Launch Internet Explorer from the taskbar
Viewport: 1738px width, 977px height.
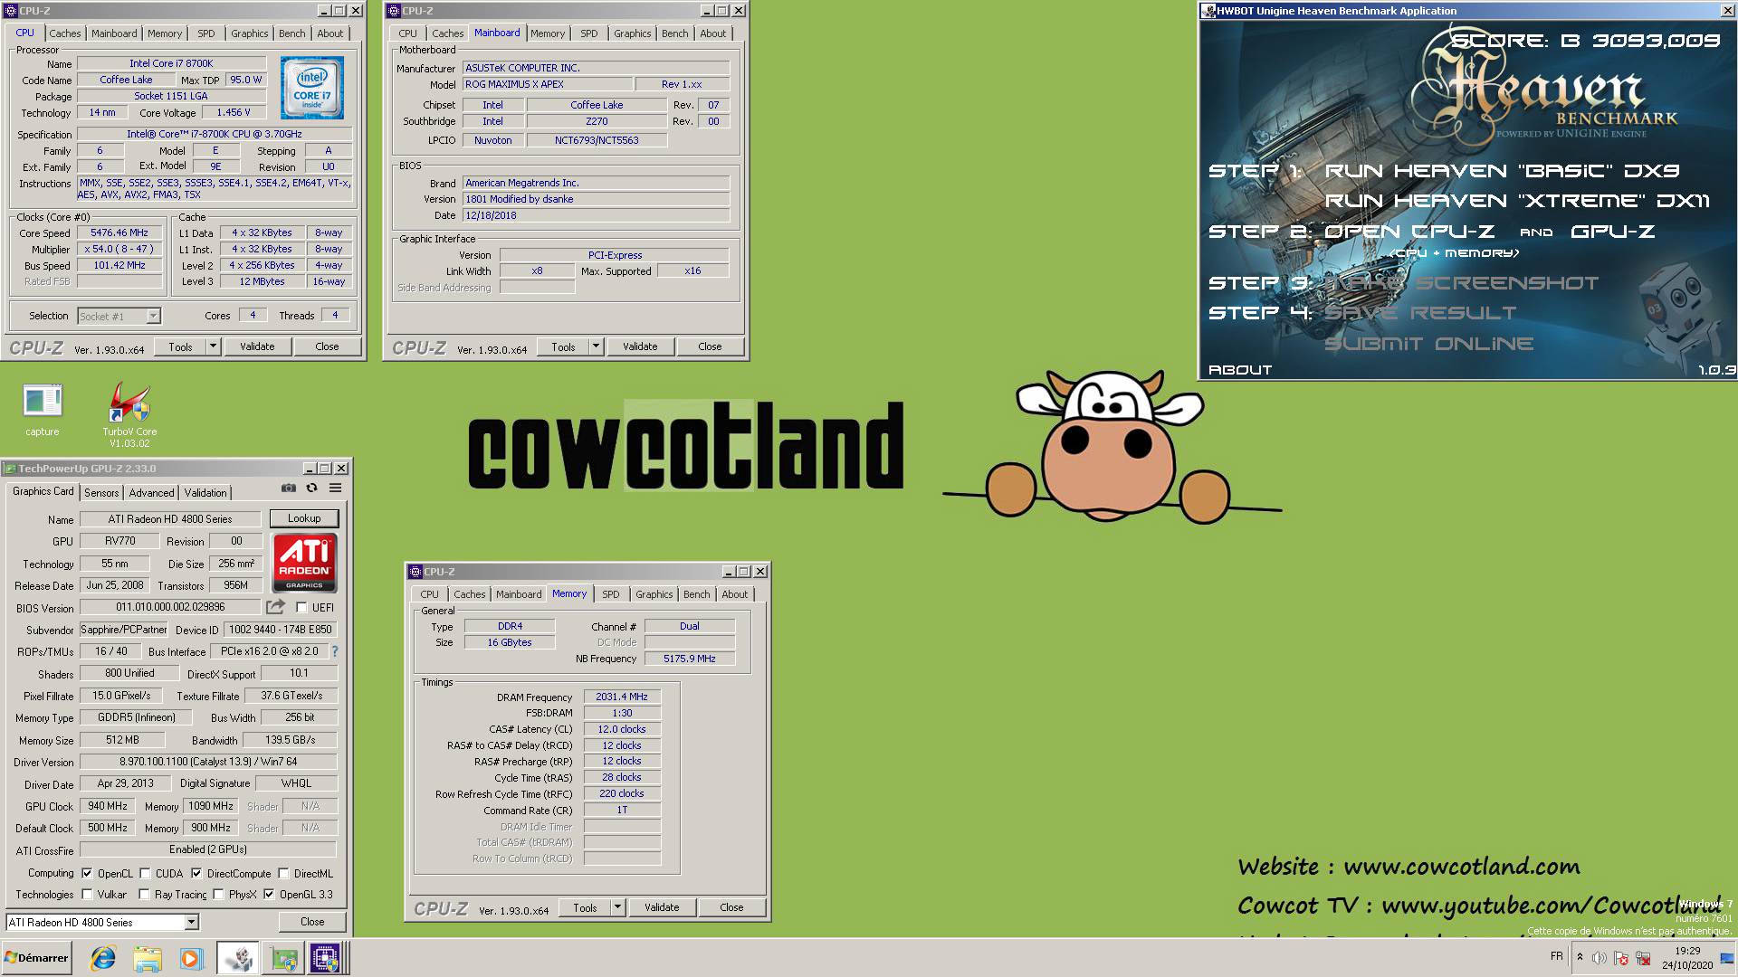coord(103,958)
